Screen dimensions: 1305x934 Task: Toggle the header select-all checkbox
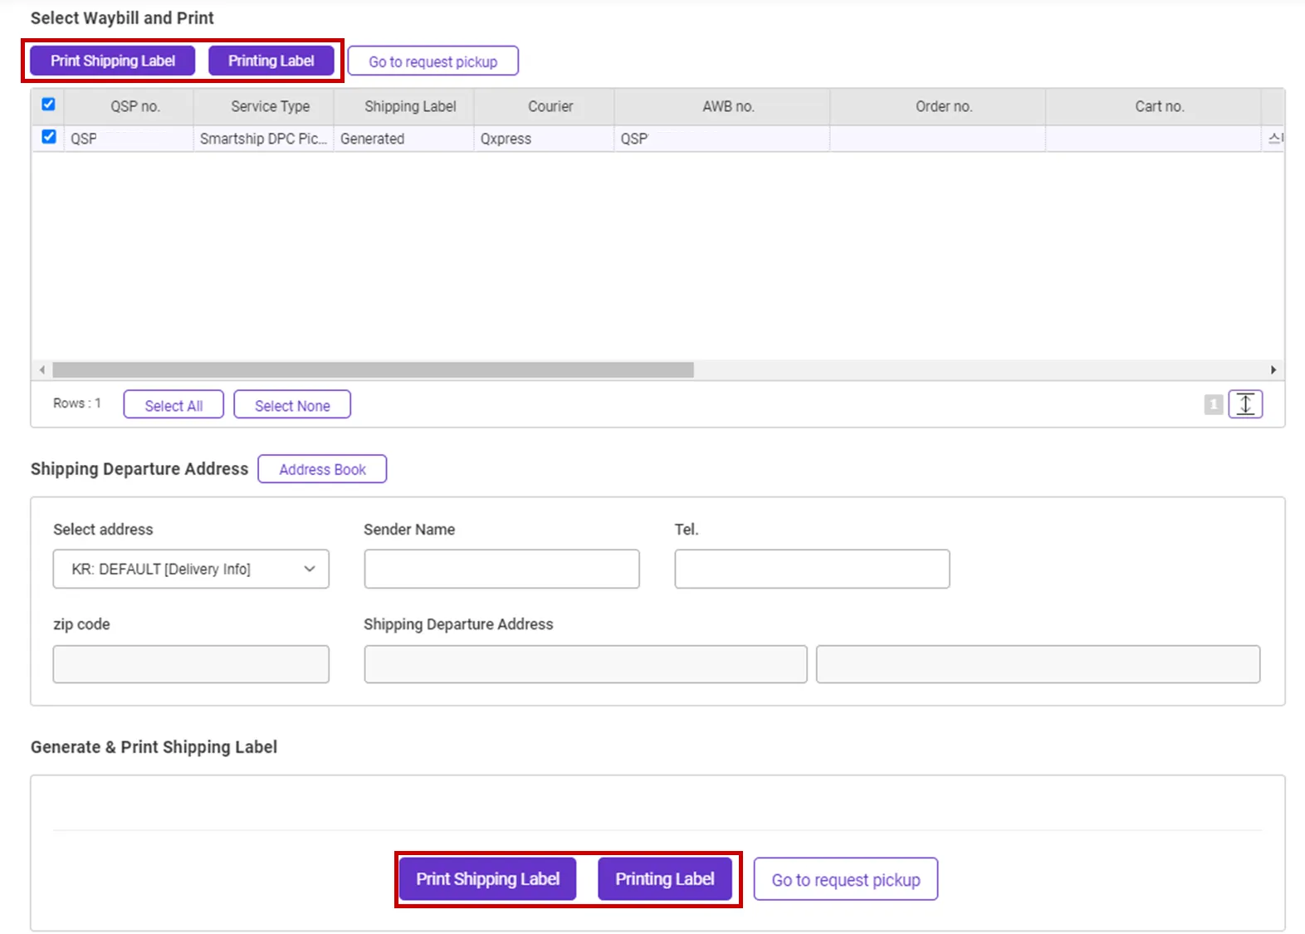coord(48,105)
